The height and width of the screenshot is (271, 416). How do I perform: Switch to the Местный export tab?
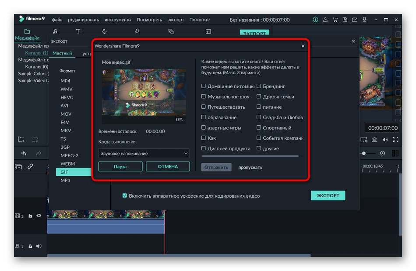pos(62,53)
